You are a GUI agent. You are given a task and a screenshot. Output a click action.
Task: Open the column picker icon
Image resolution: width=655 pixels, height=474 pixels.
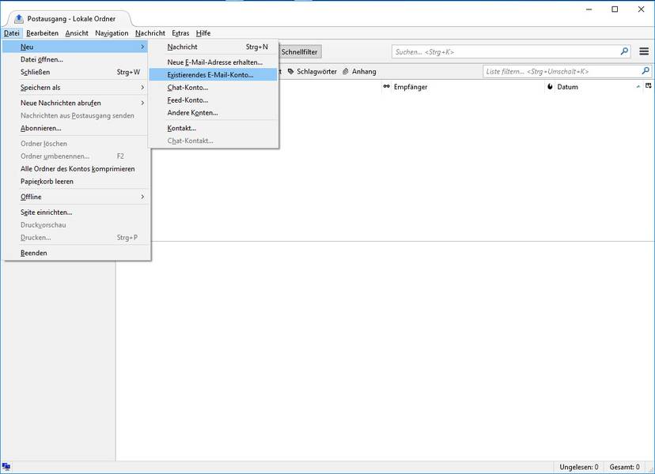pyautogui.click(x=649, y=86)
